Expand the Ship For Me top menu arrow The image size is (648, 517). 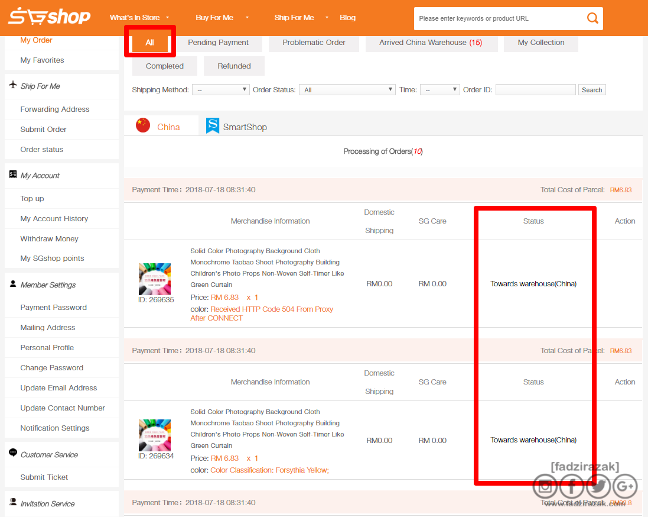327,18
